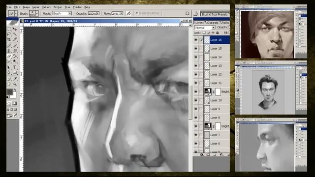Click the top-right front-face portrait video thumbnail
Viewport: 315px width, 177px height.
click(x=271, y=31)
